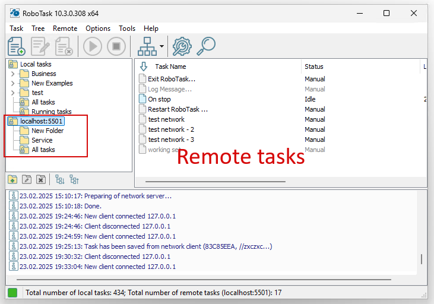
Task: Click the status bar text showing task totals
Action: pyautogui.click(x=154, y=293)
